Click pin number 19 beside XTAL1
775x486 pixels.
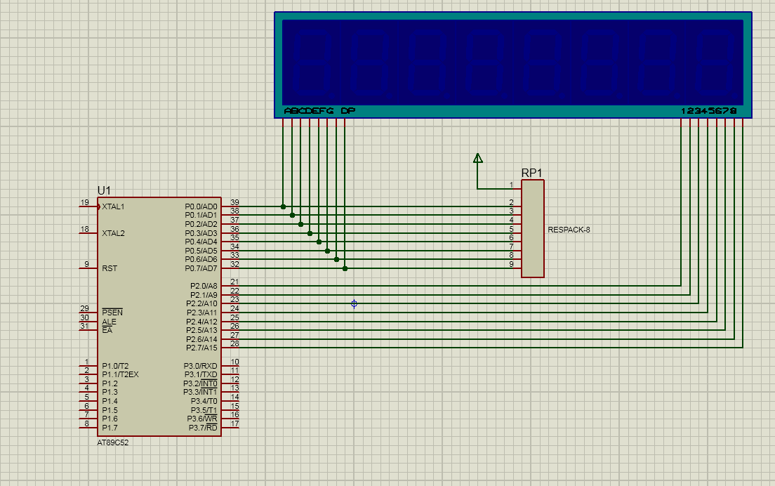click(x=84, y=202)
